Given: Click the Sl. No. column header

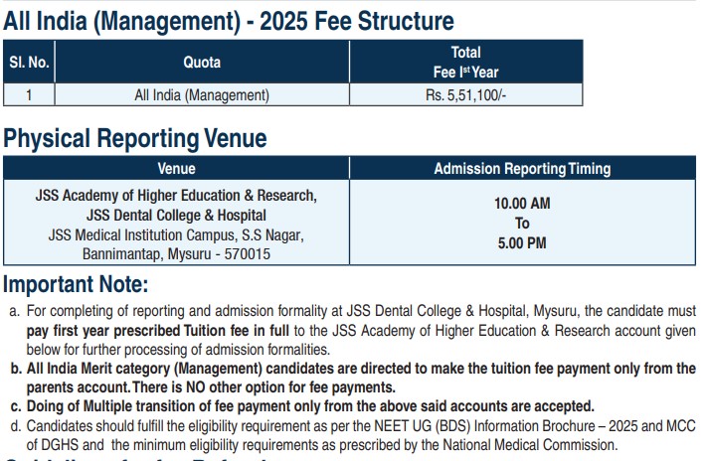Looking at the screenshot, I should [x=28, y=63].
